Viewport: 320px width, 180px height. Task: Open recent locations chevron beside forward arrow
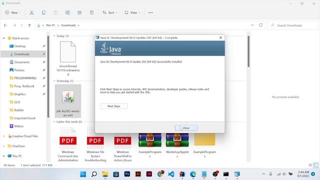[21, 25]
